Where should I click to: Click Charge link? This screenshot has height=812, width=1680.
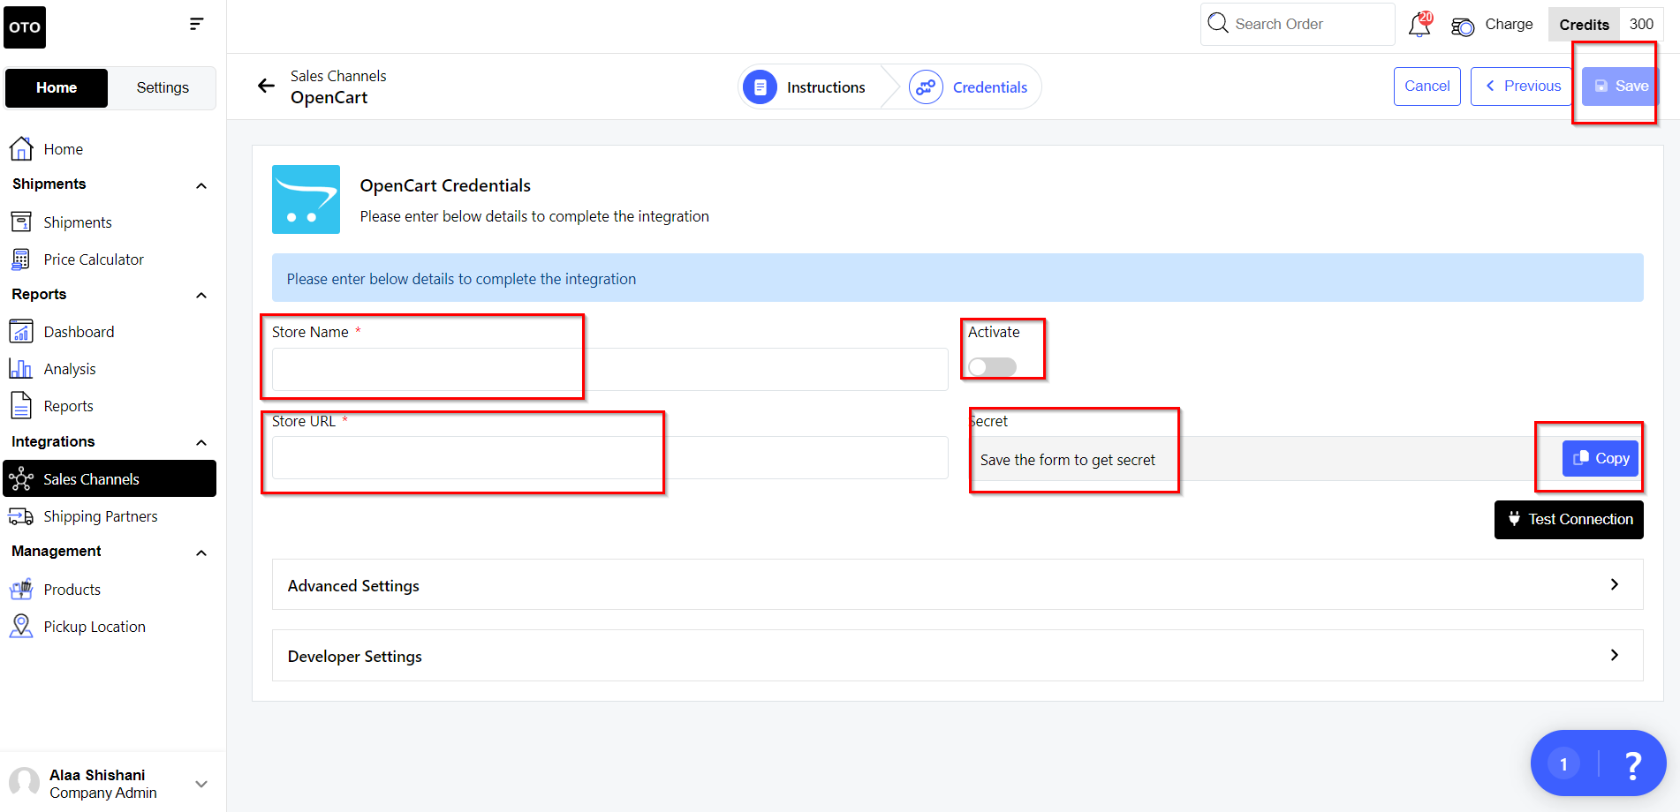1509,25
